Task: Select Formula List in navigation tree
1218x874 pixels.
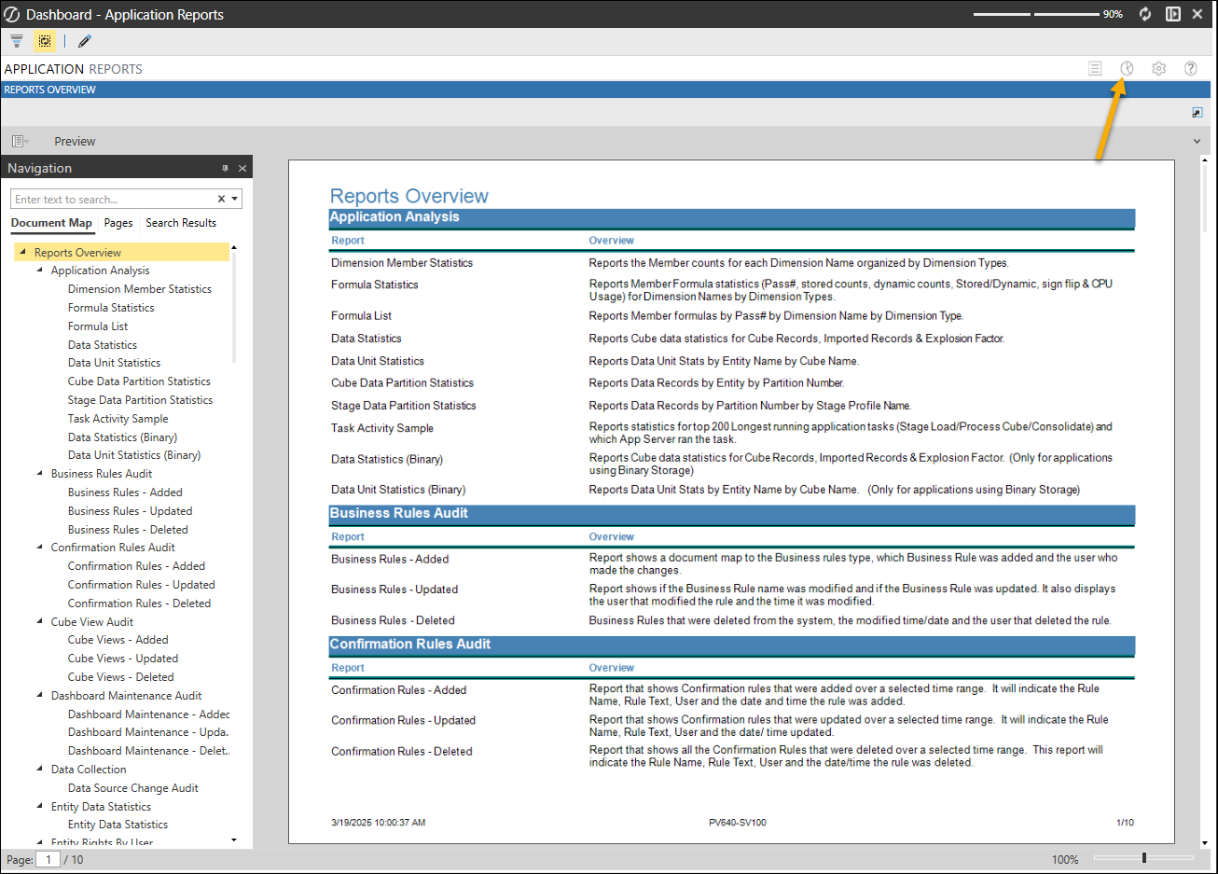Action: point(98,326)
